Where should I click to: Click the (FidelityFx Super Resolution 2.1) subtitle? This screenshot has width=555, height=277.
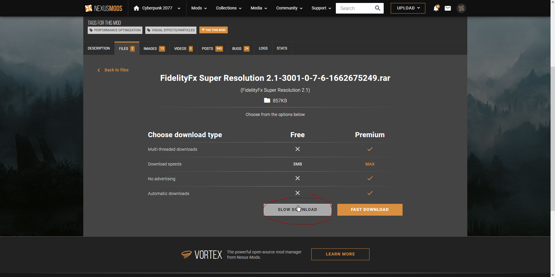pyautogui.click(x=275, y=90)
